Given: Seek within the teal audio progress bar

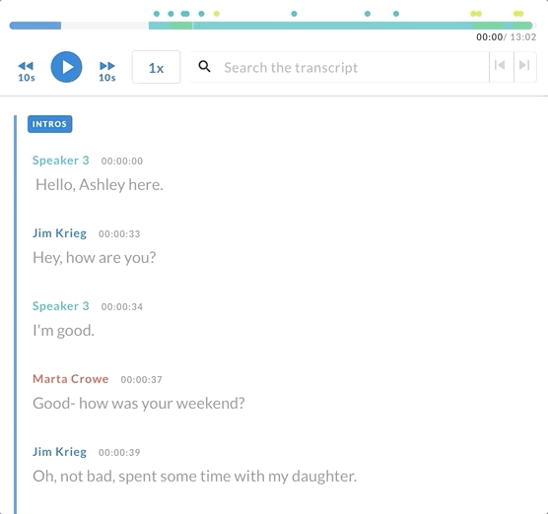Looking at the screenshot, I should coord(340,26).
